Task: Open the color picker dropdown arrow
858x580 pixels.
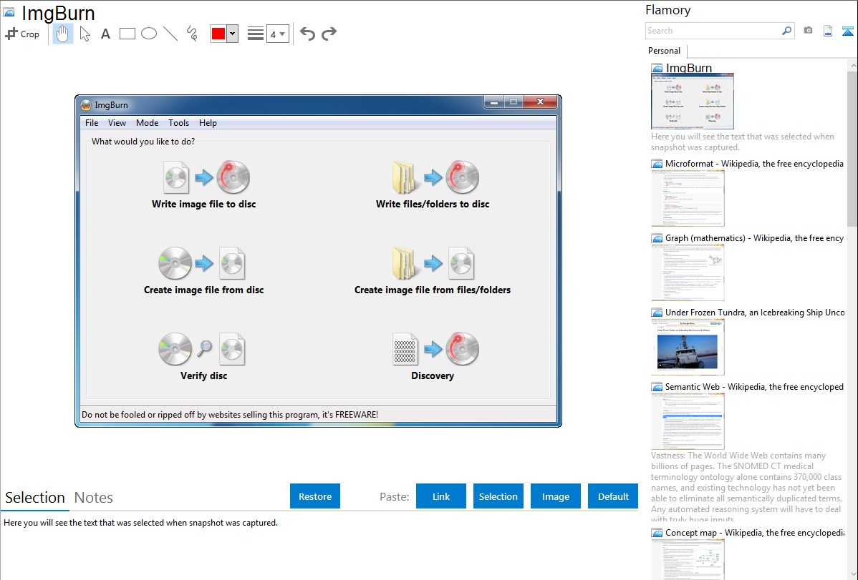Action: pos(233,34)
